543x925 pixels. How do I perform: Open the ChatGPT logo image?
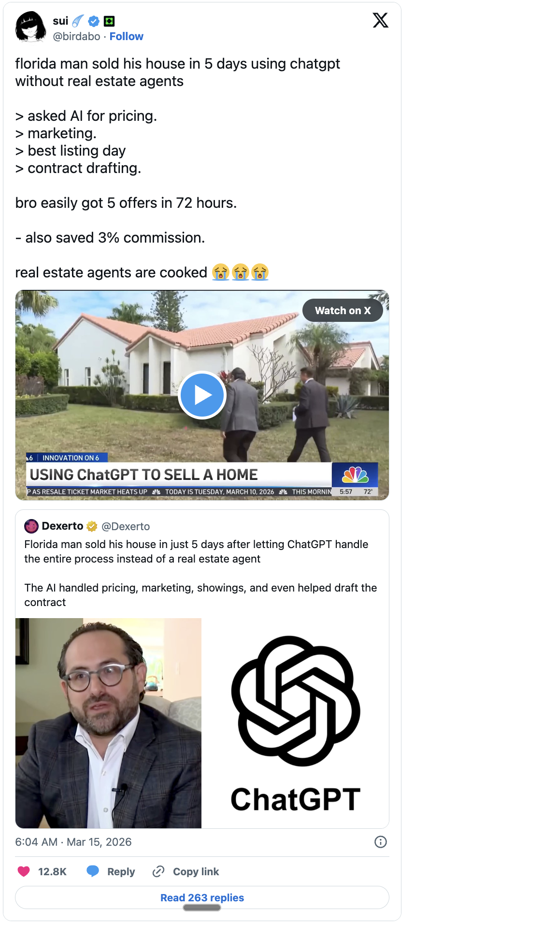tap(296, 723)
